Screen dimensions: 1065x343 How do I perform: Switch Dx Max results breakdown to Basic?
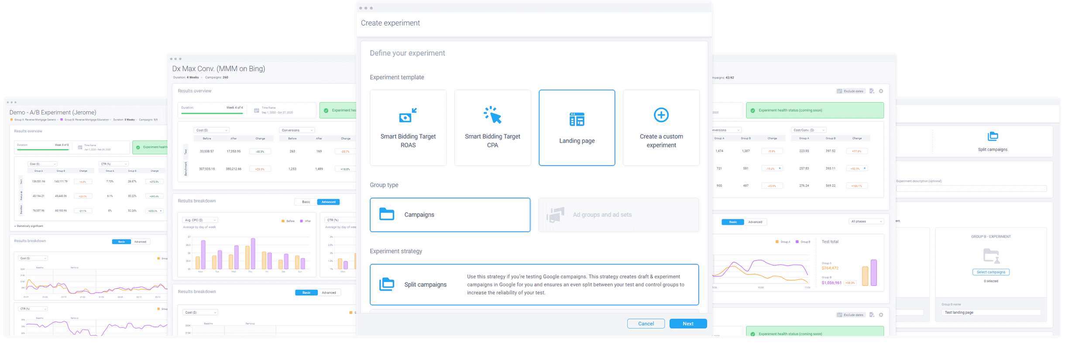tap(306, 202)
